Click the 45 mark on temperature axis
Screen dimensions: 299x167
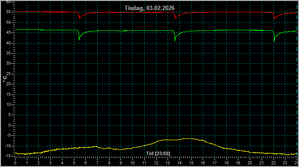point(8,33)
